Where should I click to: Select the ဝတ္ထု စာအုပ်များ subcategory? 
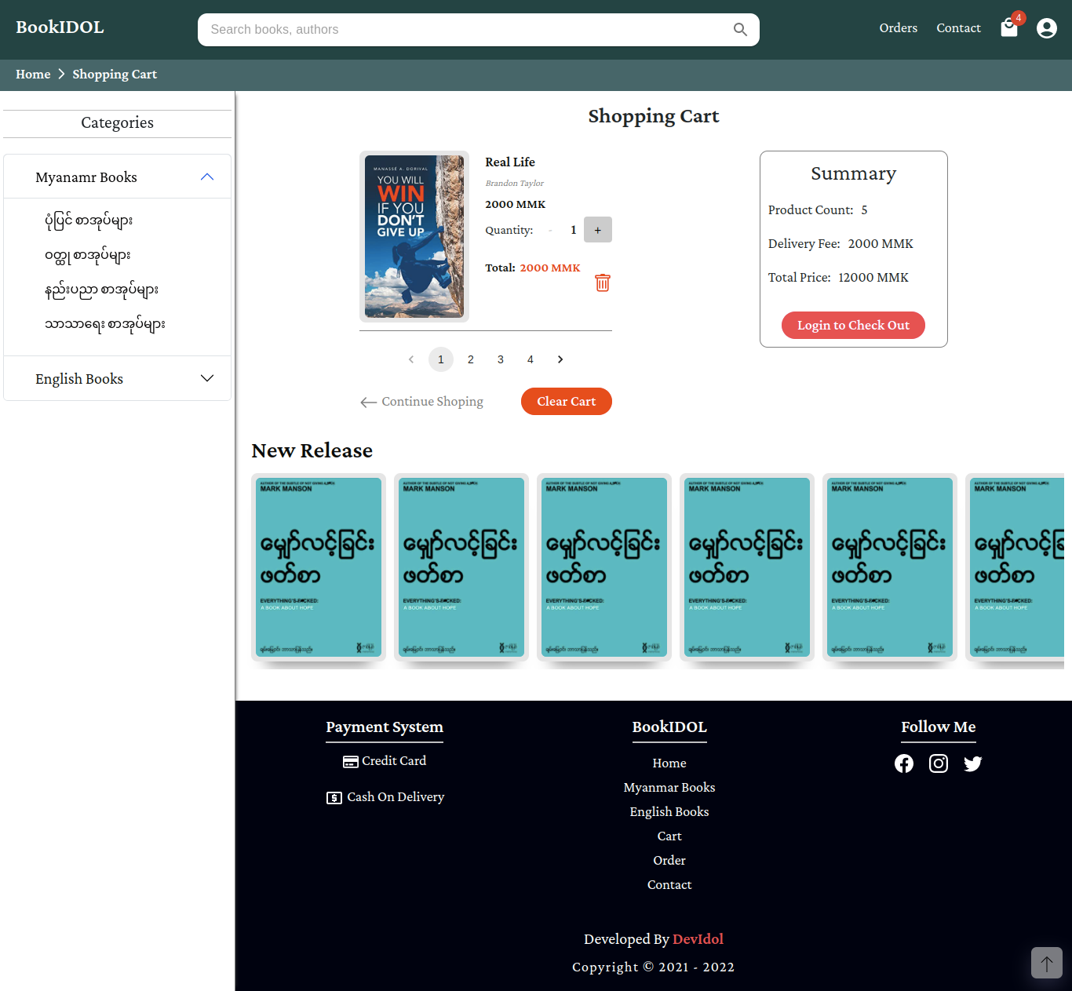[x=88, y=255]
